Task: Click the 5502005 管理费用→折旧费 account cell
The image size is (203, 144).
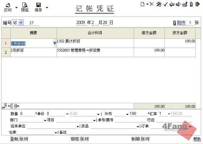Action: coord(95,53)
